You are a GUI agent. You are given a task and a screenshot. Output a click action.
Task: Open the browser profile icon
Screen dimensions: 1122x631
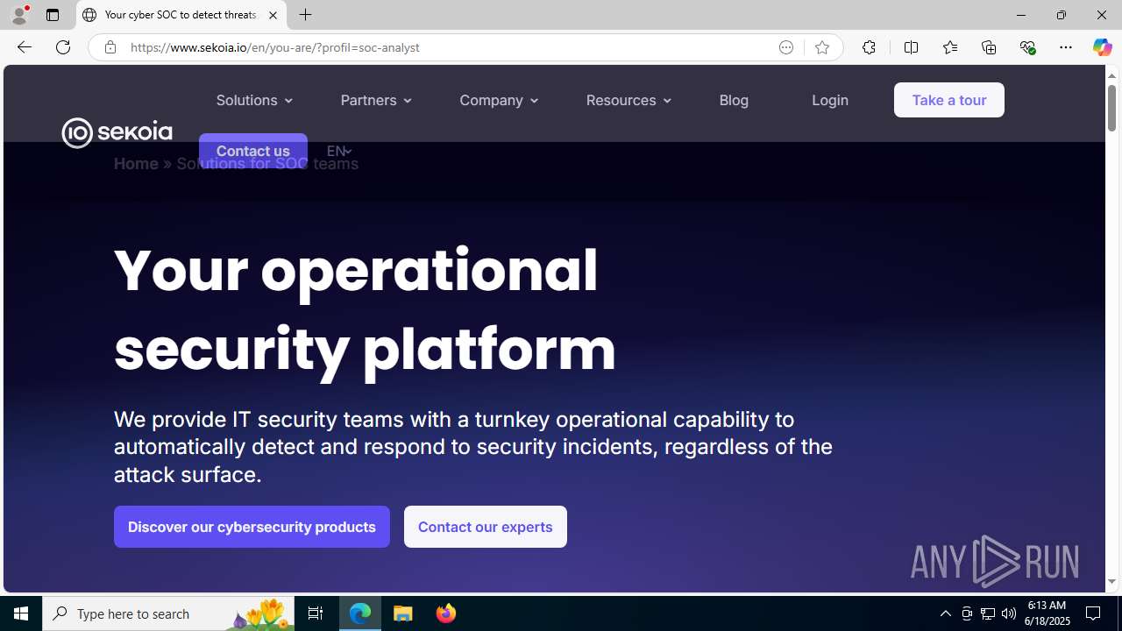(19, 15)
